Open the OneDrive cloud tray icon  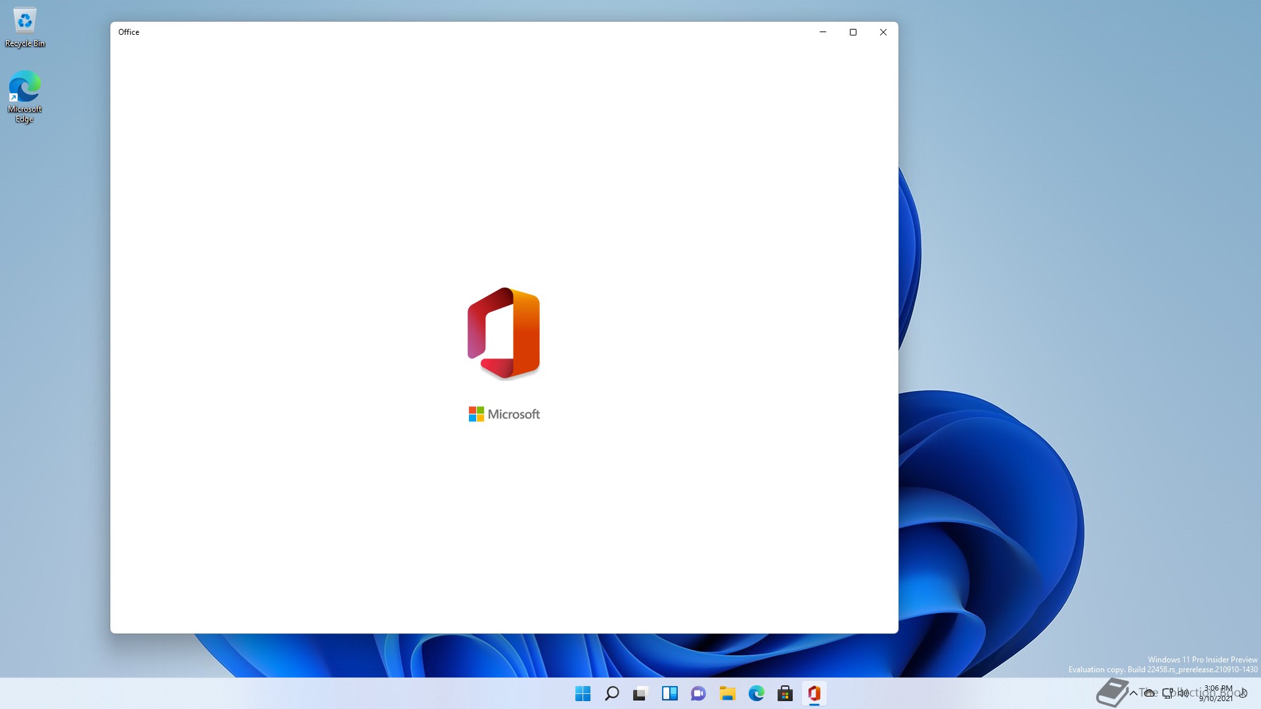point(1149,693)
